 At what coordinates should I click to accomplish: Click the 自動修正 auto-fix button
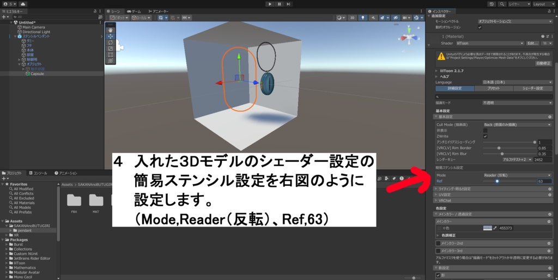[543, 63]
